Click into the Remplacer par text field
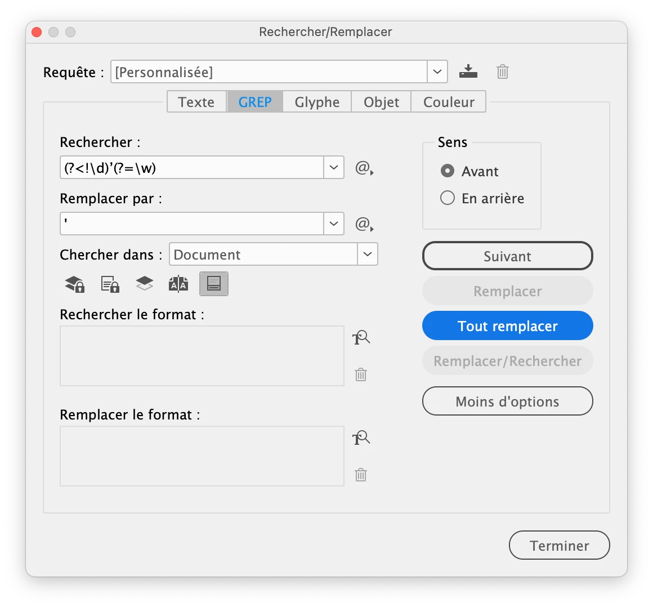 [192, 224]
